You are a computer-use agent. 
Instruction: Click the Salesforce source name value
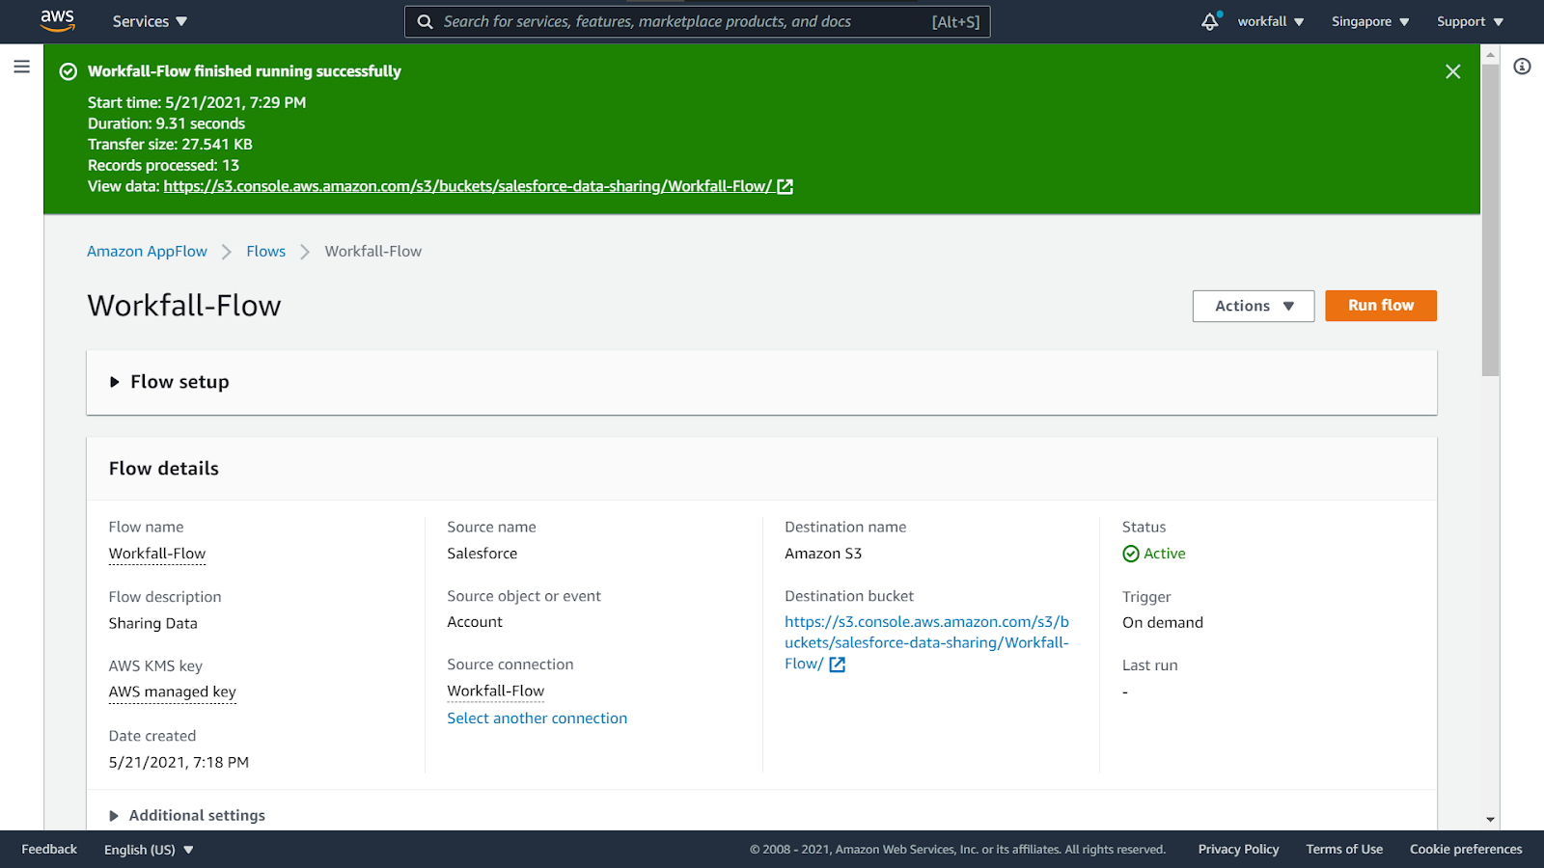pyautogui.click(x=482, y=554)
